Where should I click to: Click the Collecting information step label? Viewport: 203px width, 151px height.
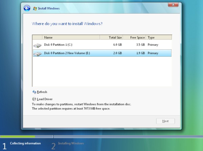[25, 143]
